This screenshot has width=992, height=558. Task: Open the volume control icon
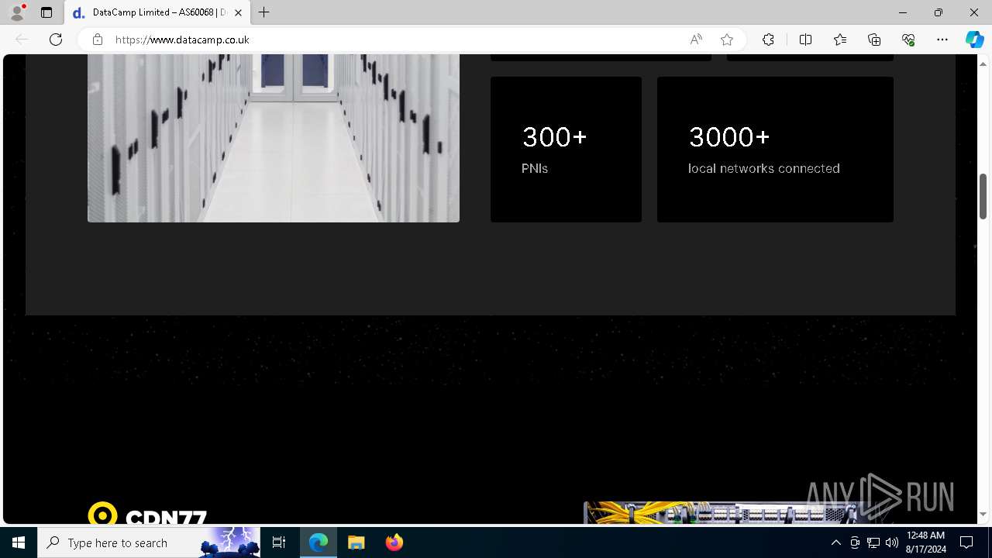pos(891,542)
